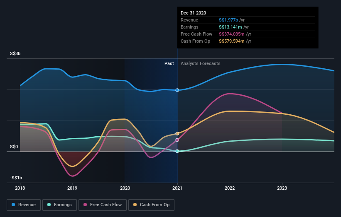Select the Revenue data point at 2021
This screenshot has height=217, width=341.
click(x=177, y=90)
